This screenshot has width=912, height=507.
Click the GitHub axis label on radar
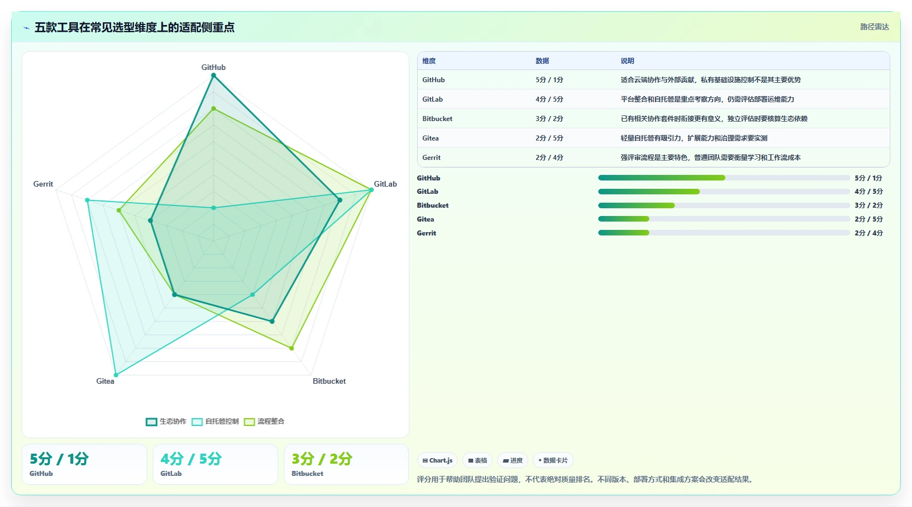213,67
